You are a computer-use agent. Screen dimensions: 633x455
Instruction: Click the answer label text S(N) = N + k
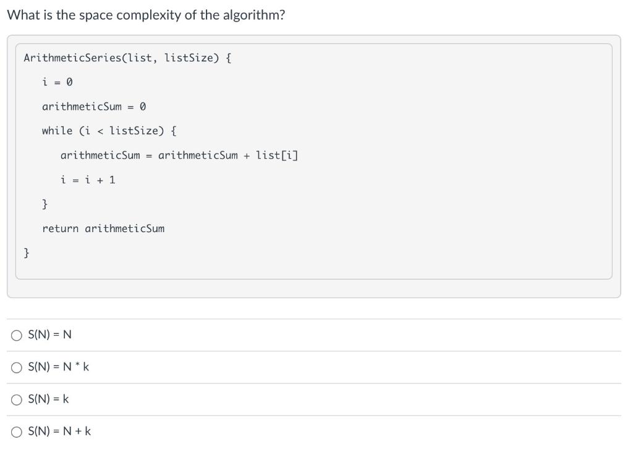(x=60, y=432)
